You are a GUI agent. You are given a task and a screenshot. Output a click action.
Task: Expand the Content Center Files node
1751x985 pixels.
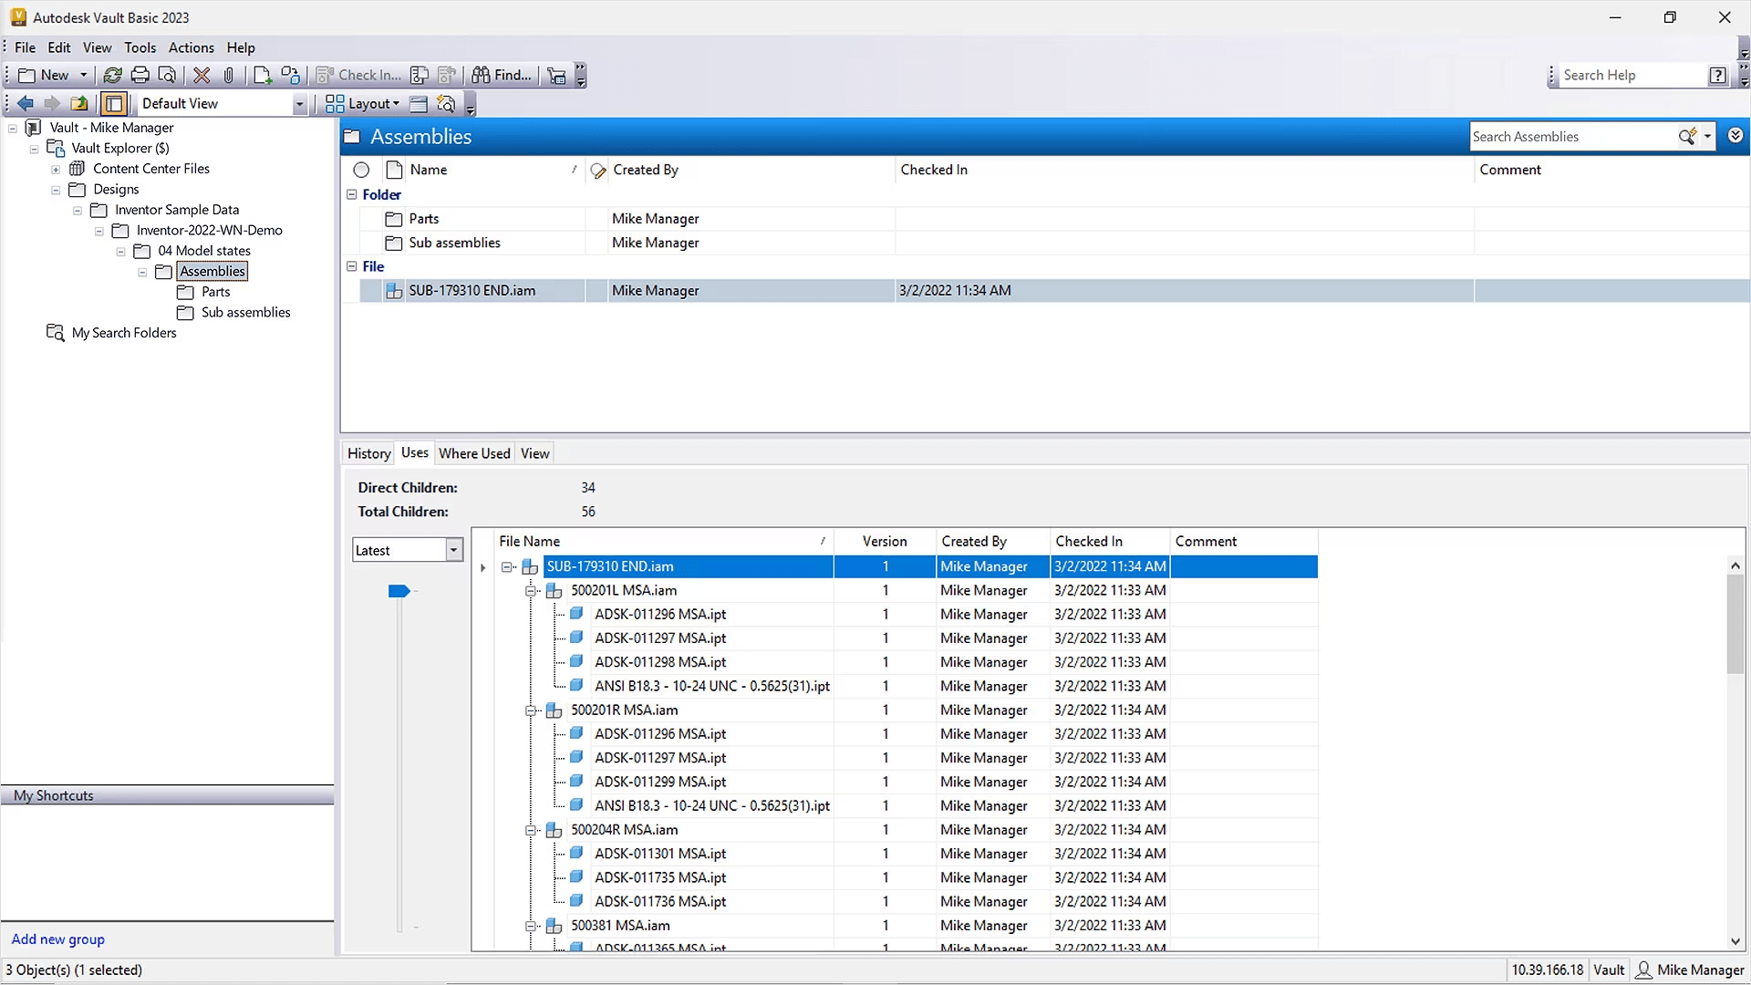click(57, 168)
